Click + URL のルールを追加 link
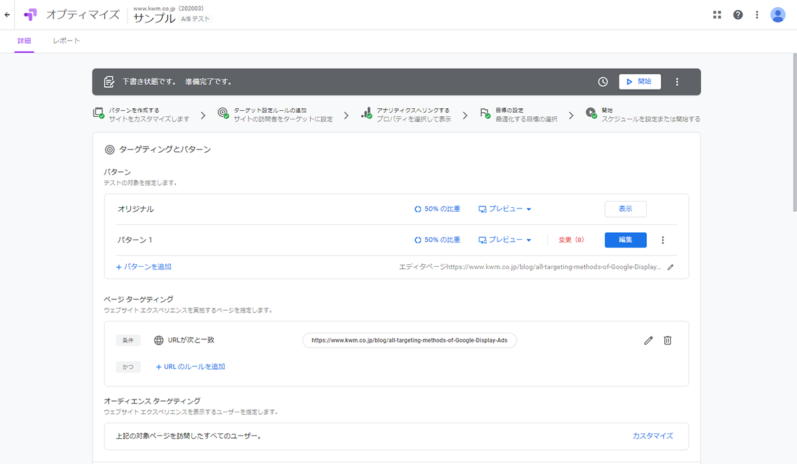 coord(191,366)
